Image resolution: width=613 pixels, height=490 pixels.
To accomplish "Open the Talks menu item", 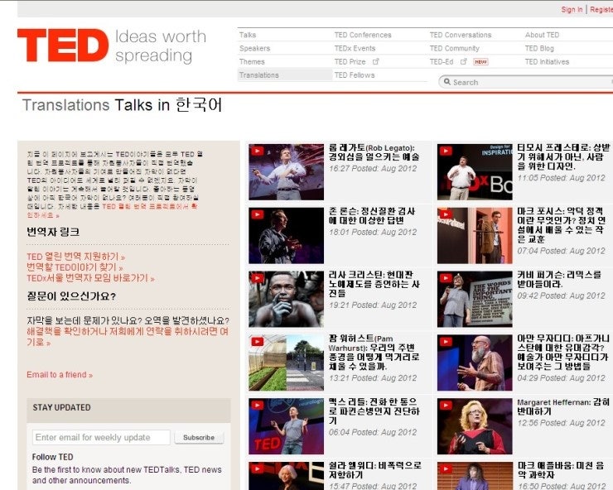I will (x=248, y=35).
